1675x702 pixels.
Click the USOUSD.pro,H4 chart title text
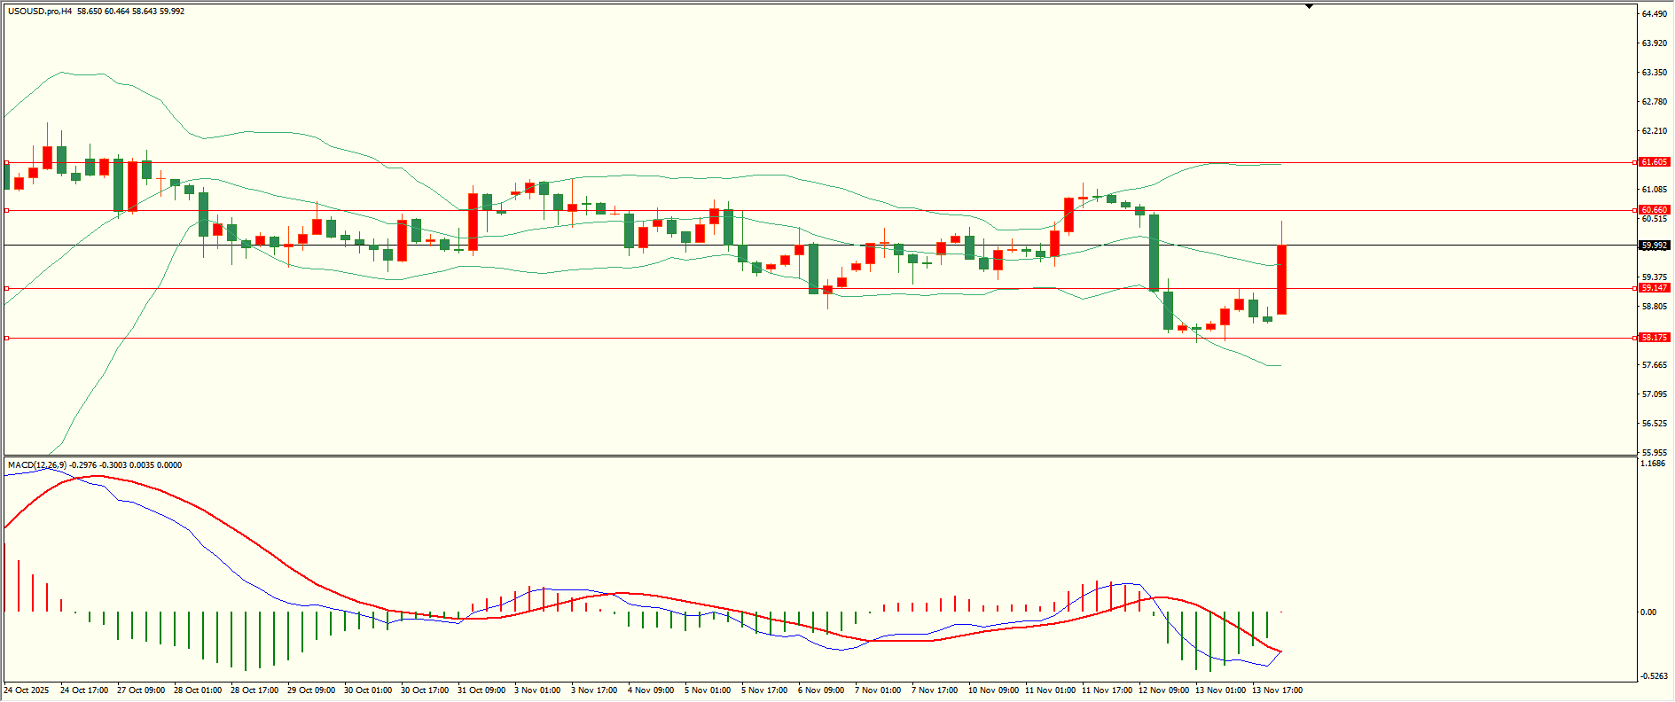[x=40, y=12]
